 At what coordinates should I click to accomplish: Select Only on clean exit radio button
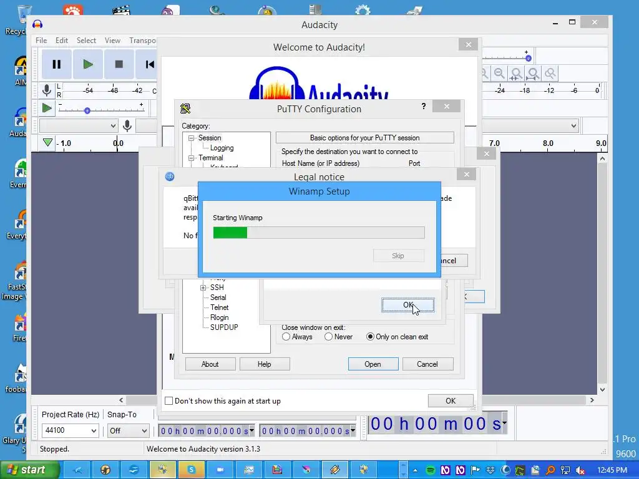tap(370, 337)
